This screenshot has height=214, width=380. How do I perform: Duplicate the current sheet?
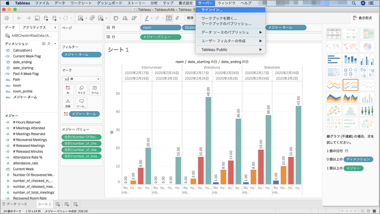pyautogui.click(x=92, y=18)
